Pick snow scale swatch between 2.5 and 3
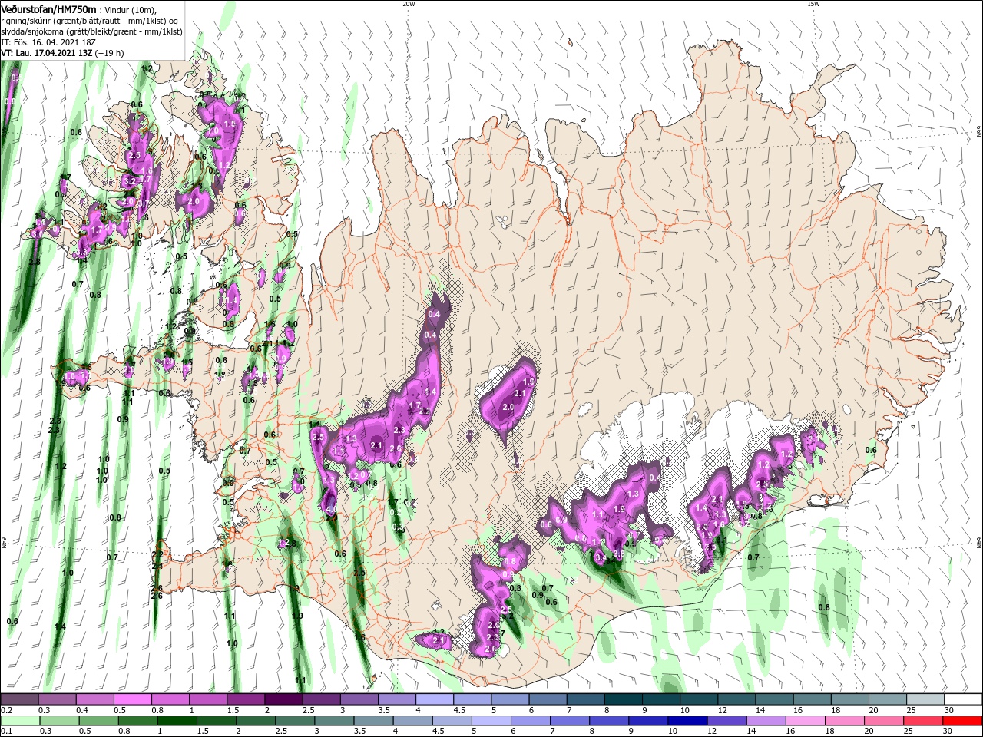This screenshot has width=983, height=737. click(x=321, y=699)
